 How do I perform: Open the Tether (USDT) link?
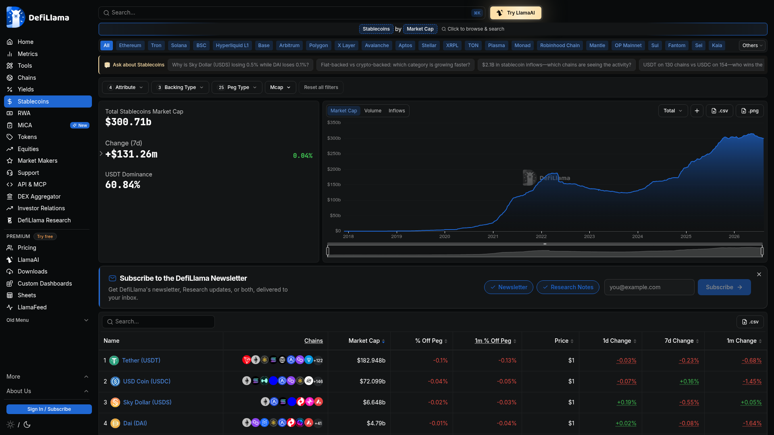(x=141, y=360)
